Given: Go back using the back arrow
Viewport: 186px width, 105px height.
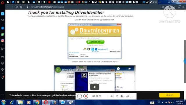Looking at the screenshot, I should coord(8,7).
